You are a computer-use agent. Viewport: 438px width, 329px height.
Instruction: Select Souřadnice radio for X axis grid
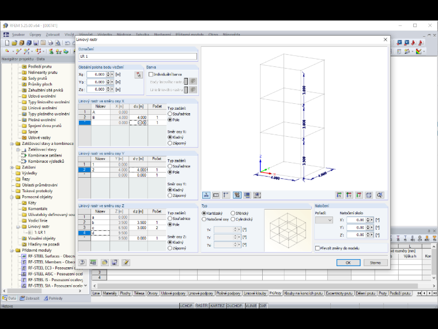170,114
